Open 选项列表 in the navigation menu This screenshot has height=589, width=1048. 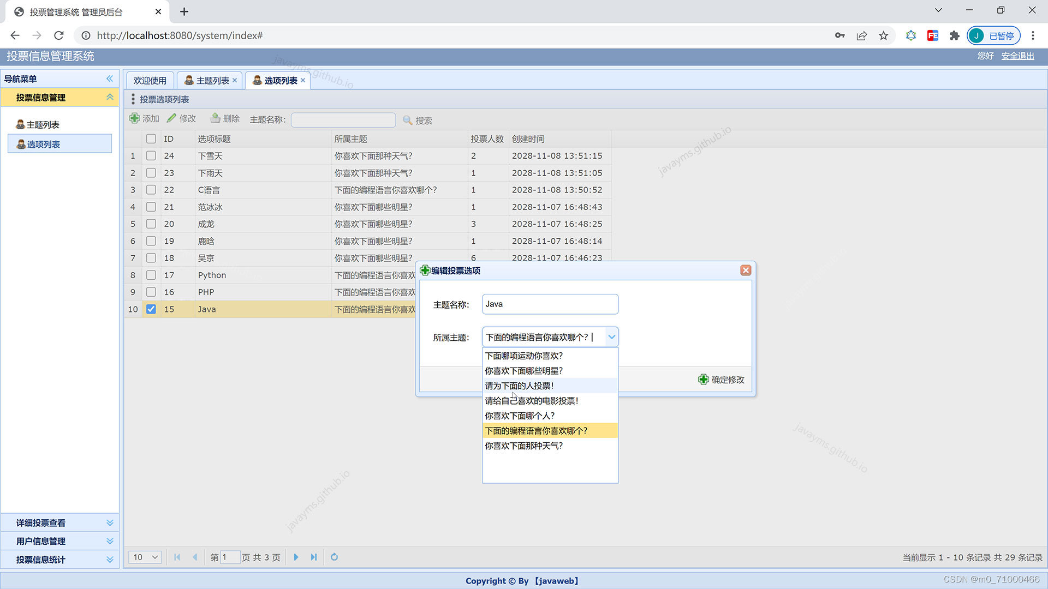[59, 144]
